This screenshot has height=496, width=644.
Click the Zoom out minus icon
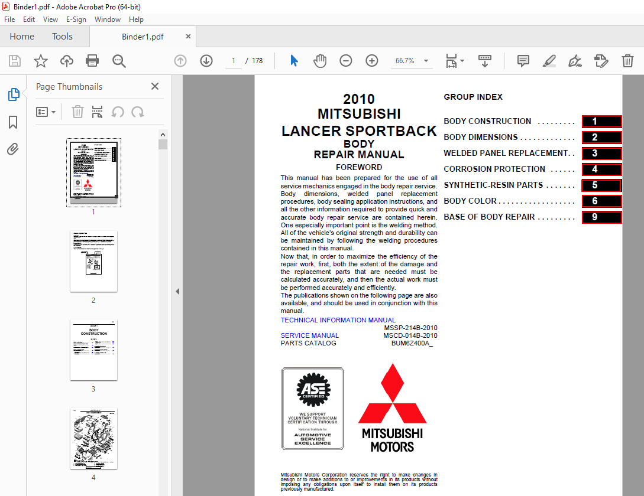tap(346, 61)
